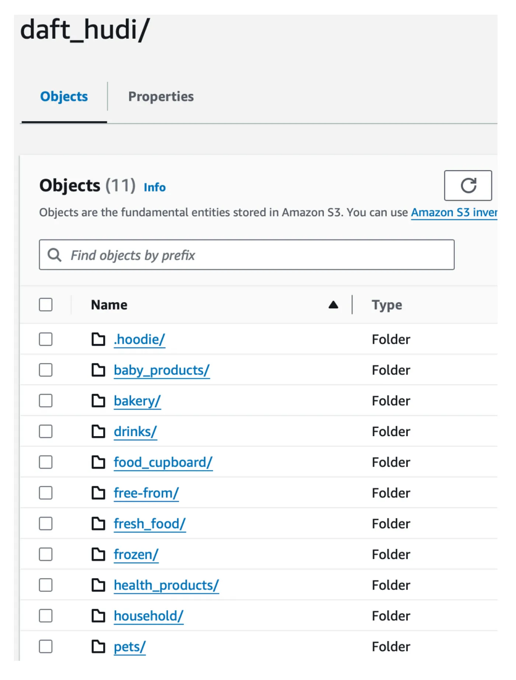Click the folder icon beside frozen/
This screenshot has height=680, width=516.
98,554
